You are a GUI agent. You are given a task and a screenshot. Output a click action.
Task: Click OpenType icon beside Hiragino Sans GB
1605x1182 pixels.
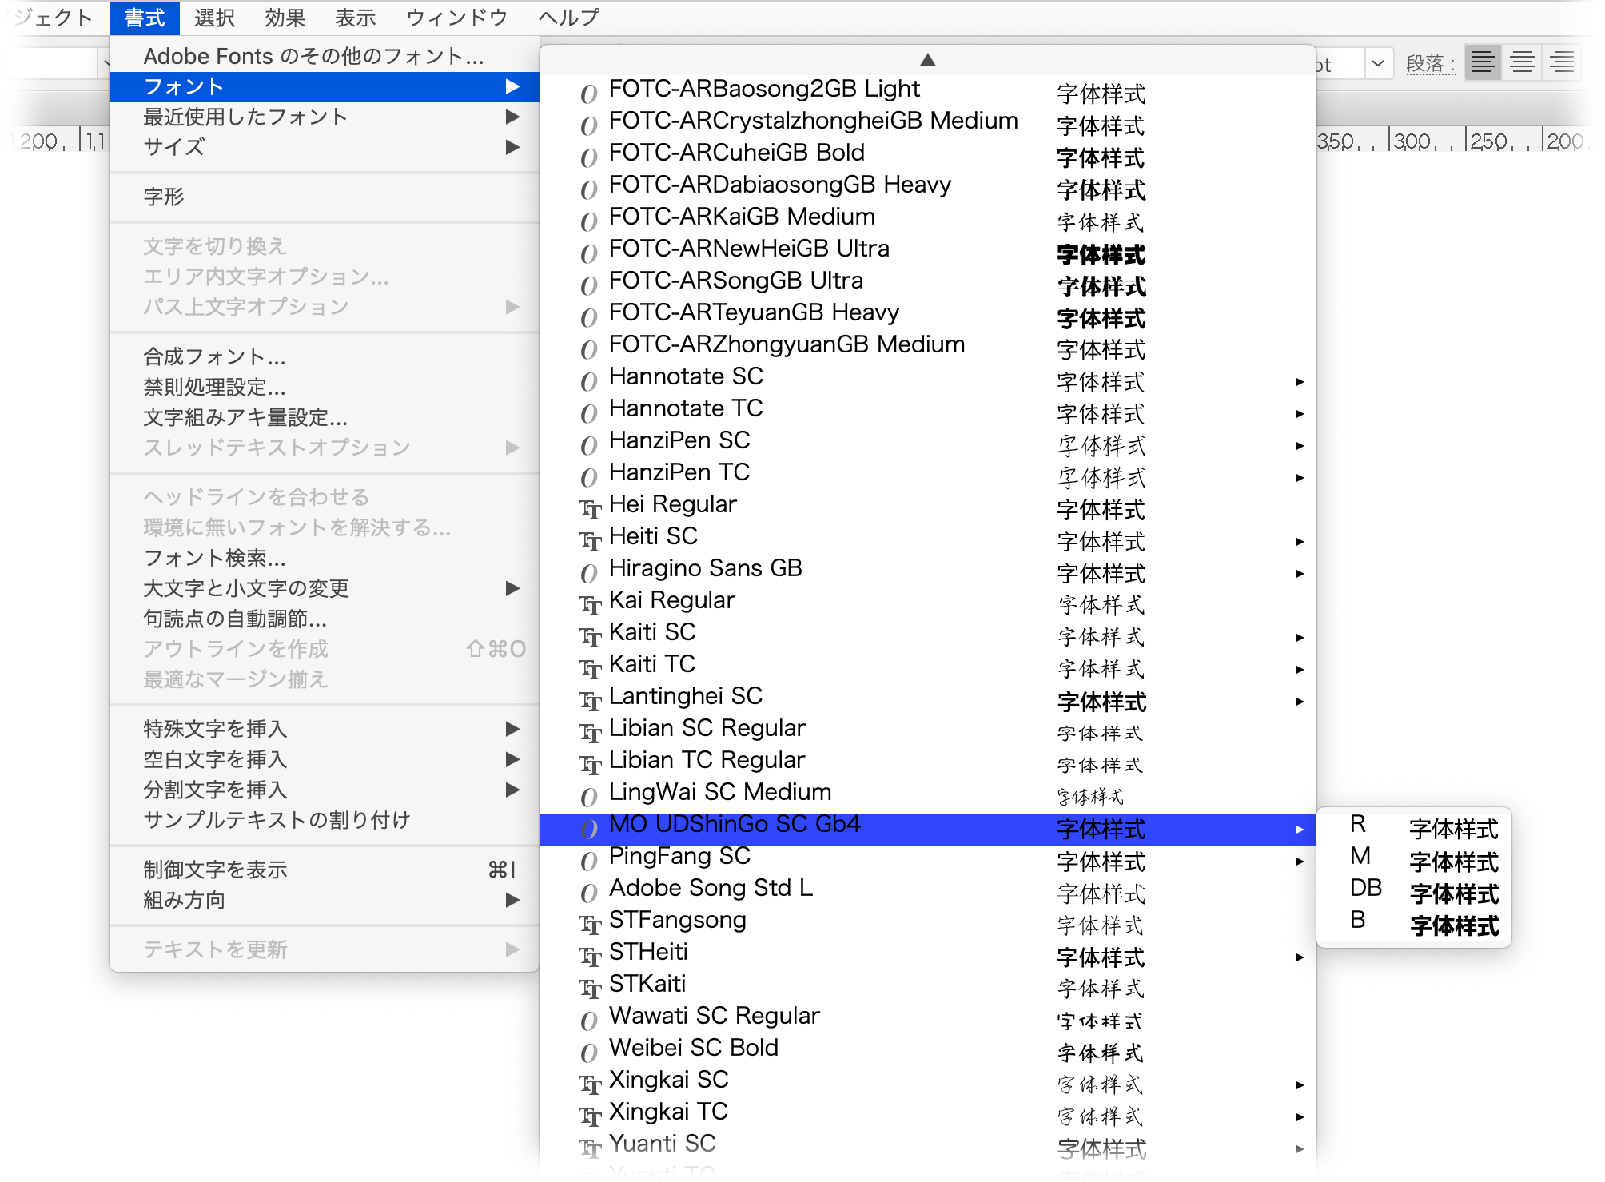tap(589, 572)
